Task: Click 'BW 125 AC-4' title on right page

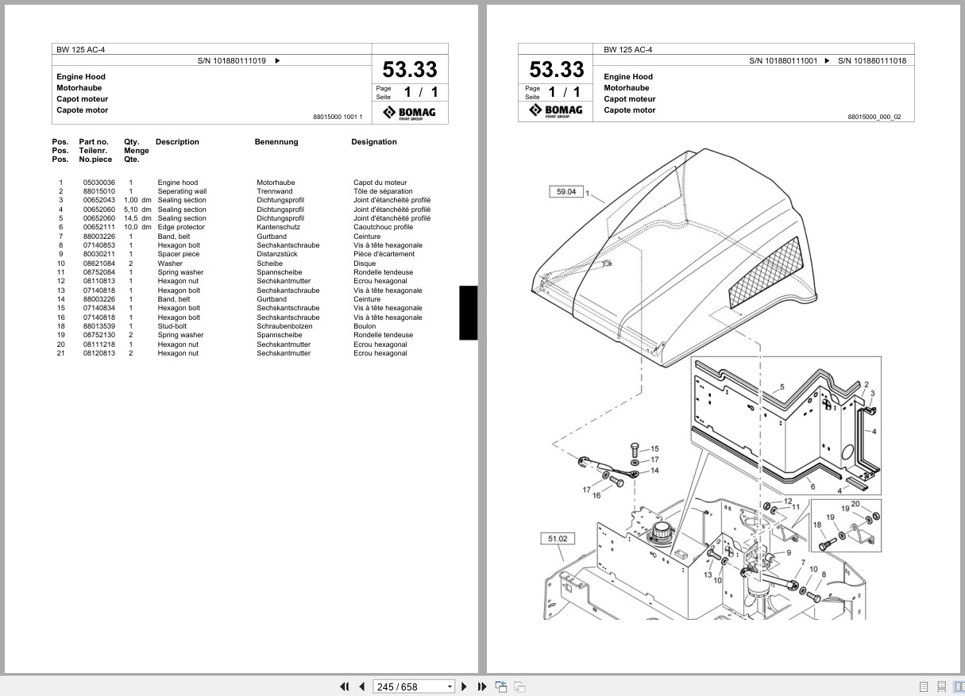Action: (628, 49)
